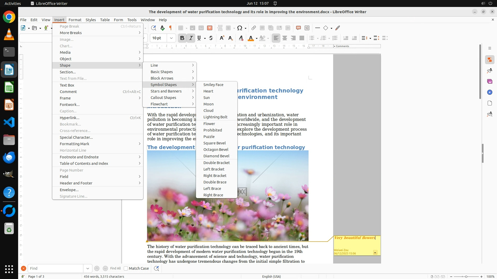The height and width of the screenshot is (279, 497).
Task: Click the font color swatch icon
Action: click(x=251, y=38)
